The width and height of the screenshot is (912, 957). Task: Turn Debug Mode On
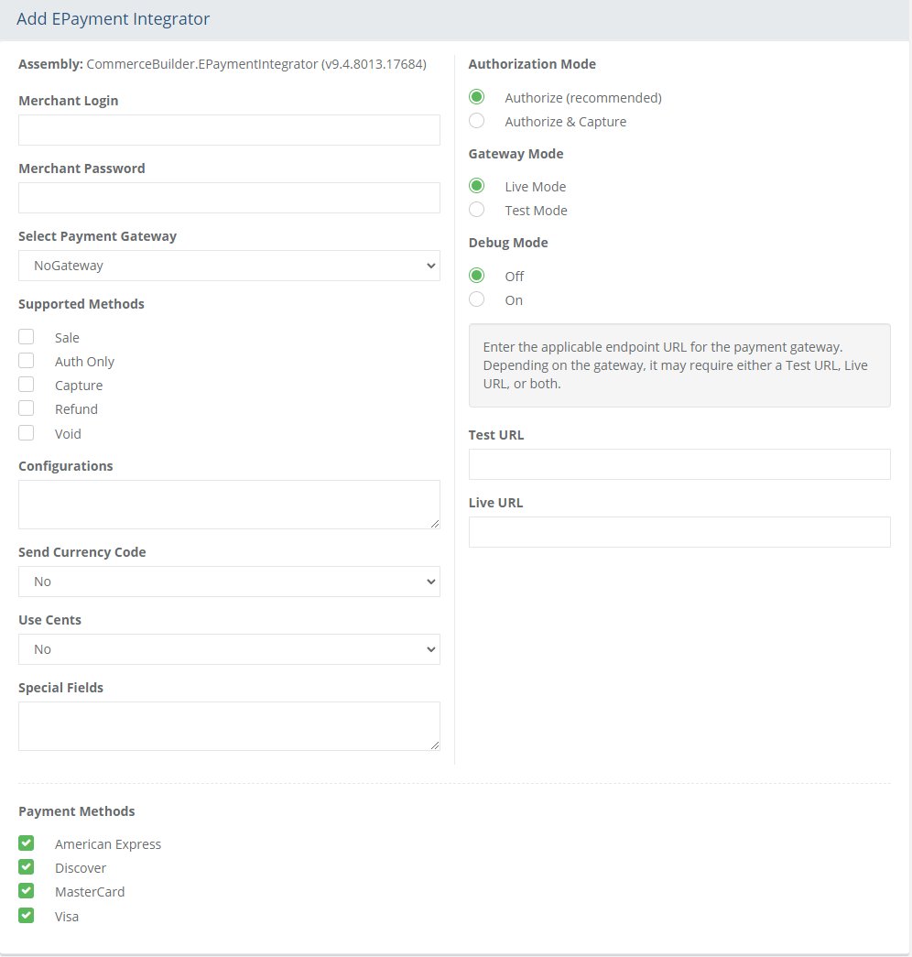coord(477,299)
